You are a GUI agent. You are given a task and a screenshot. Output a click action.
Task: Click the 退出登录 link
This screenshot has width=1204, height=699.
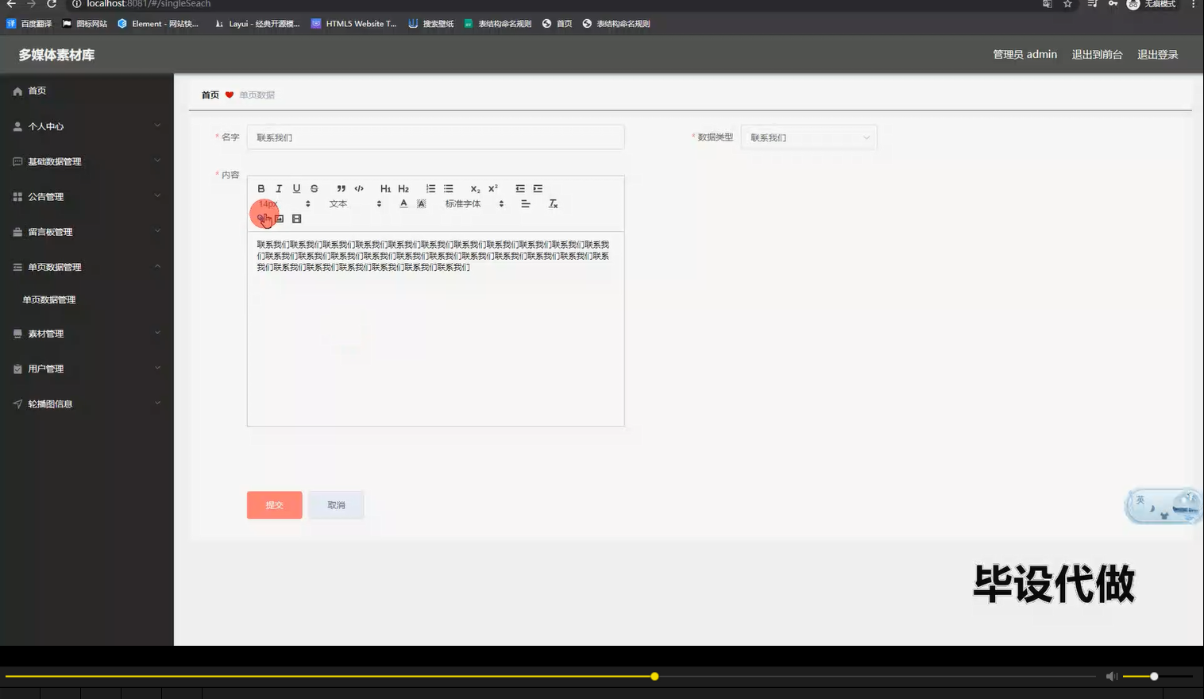[1158, 54]
